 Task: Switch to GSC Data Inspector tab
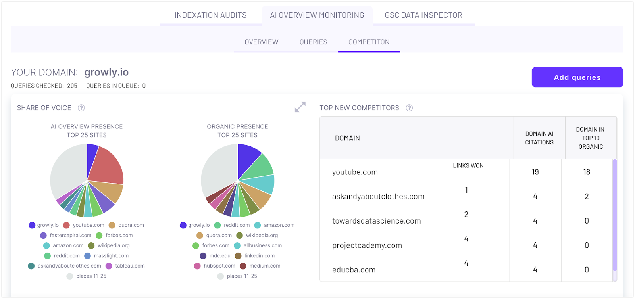click(423, 15)
